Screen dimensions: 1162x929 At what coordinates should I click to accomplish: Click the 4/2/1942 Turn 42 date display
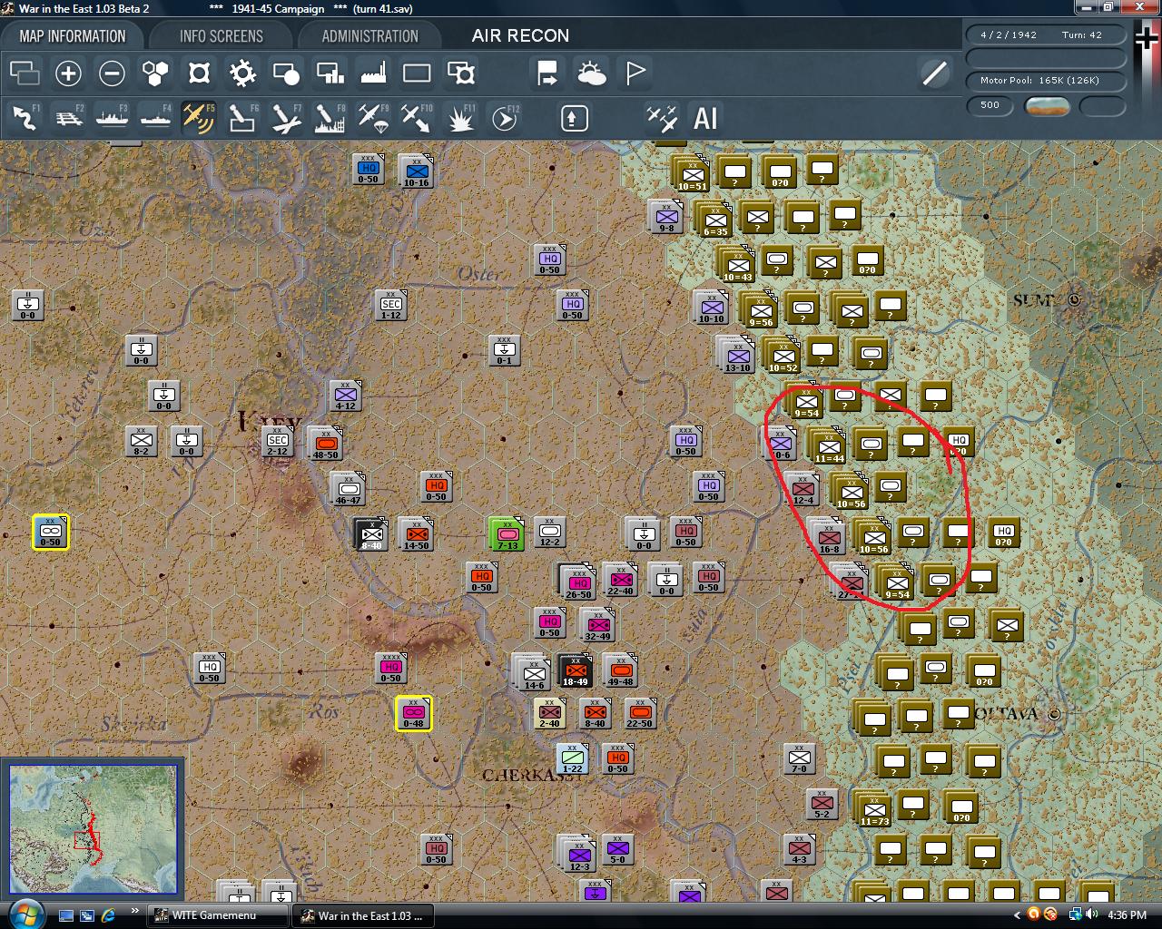(1046, 35)
